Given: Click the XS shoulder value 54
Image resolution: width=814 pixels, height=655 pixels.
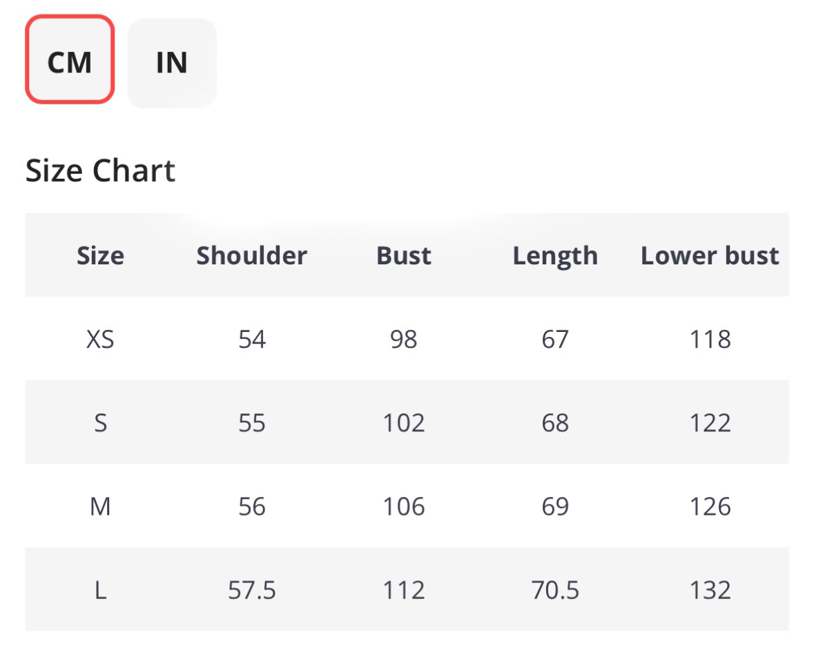Looking at the screenshot, I should pos(252,340).
